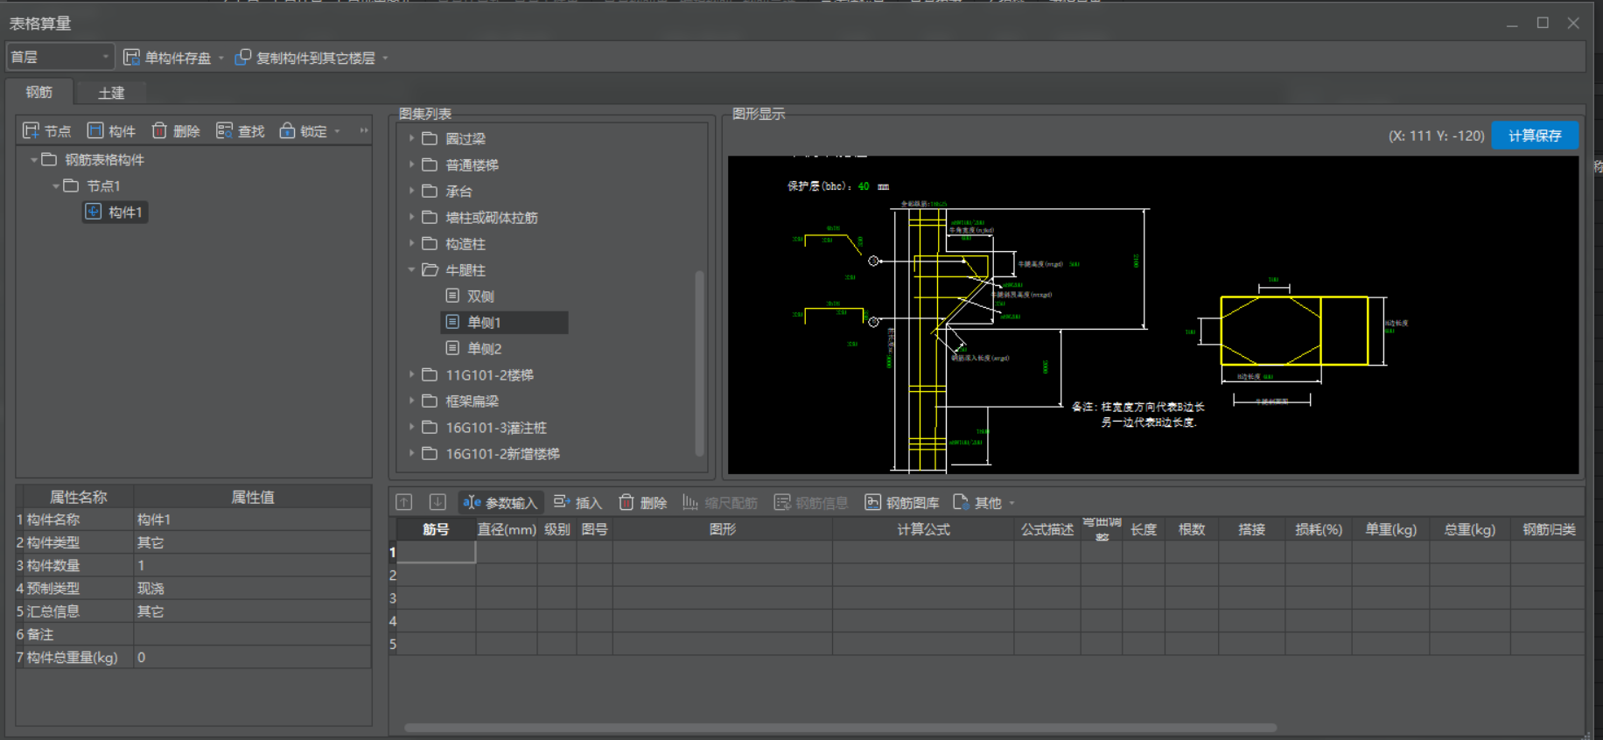Click the 插入 (insert) row icon

562,502
